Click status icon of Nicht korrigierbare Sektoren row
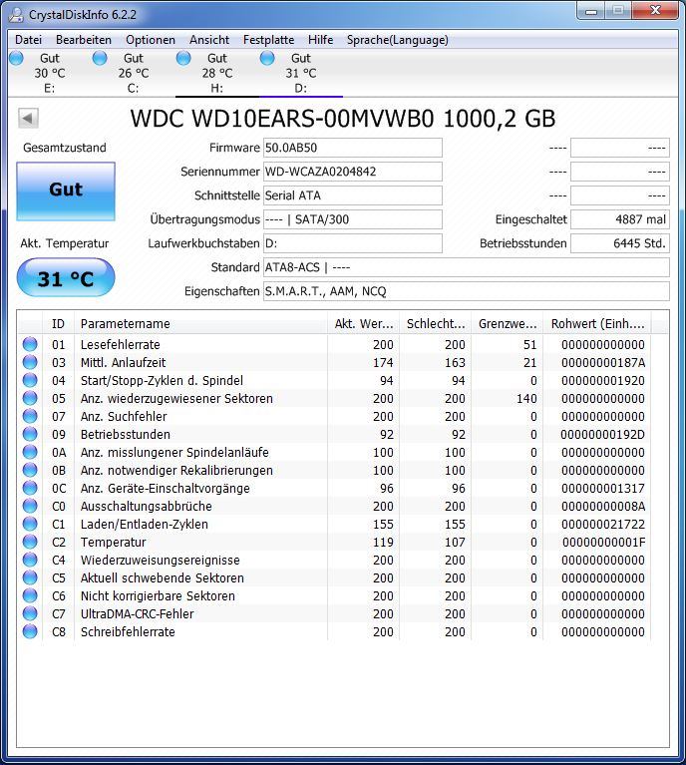The width and height of the screenshot is (686, 765). pos(30,595)
